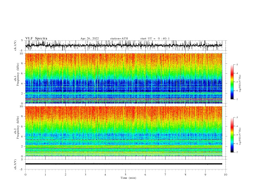This screenshot has height=196, width=254.
Task: Click the ch.2 spectrogram's lower color scale bar
Action: (232, 135)
